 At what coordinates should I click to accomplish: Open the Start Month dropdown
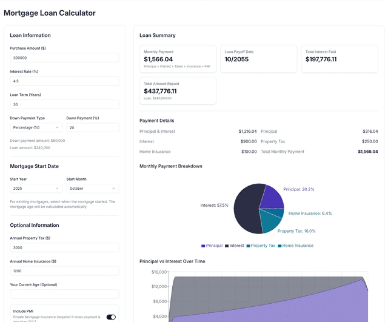click(x=92, y=189)
